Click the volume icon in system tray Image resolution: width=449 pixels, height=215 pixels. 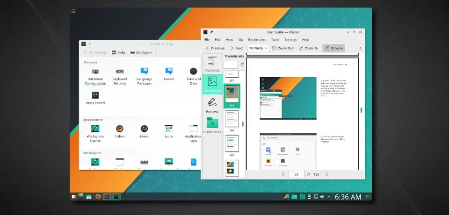pos(322,197)
